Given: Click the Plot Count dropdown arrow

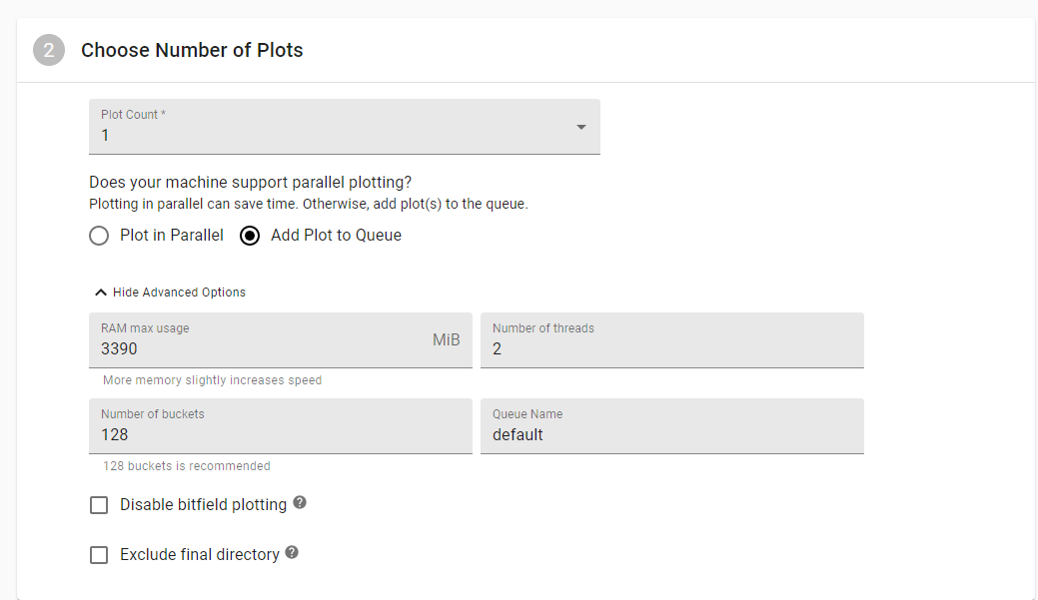Looking at the screenshot, I should (580, 127).
